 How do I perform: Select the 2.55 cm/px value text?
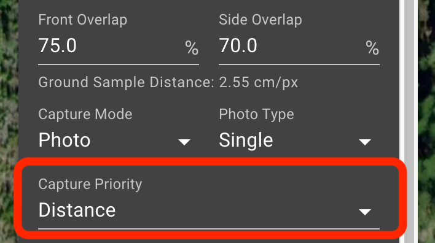click(258, 82)
